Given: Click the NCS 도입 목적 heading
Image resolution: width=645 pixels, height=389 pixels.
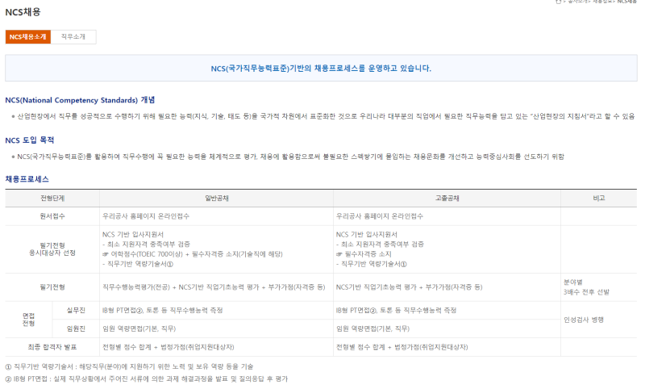Looking at the screenshot, I should coord(35,140).
